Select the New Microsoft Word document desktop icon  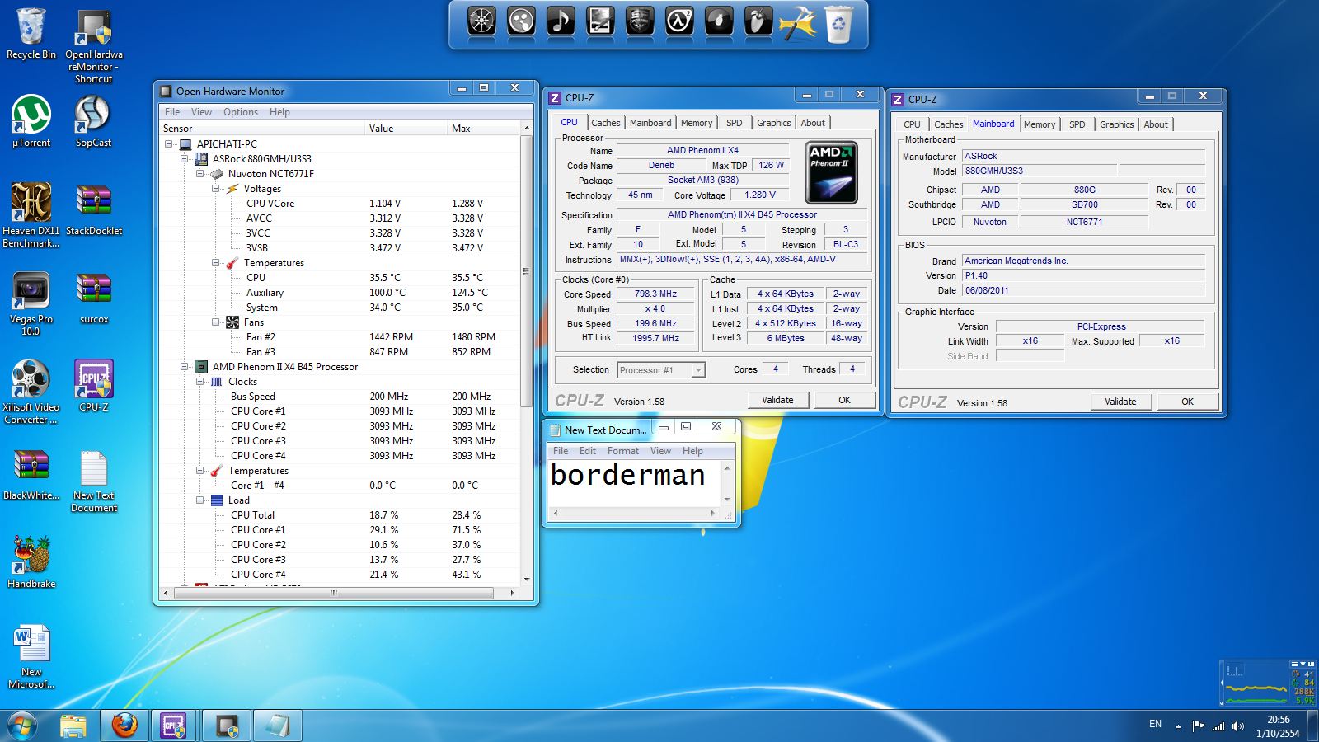coord(31,657)
